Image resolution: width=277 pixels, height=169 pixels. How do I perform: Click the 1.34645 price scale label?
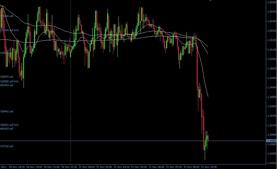point(272,144)
